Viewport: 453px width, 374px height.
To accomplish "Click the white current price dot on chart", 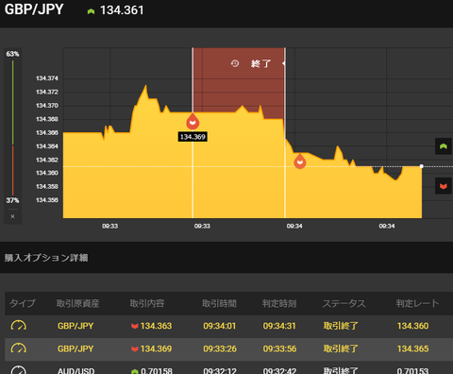I will (422, 166).
